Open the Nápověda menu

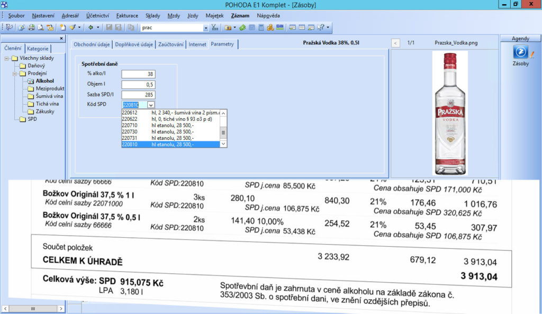(x=268, y=15)
